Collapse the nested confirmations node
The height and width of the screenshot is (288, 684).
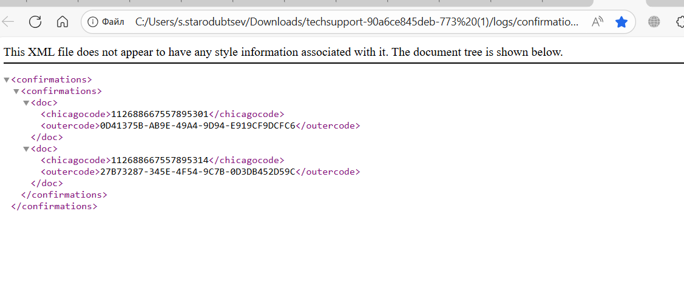tap(16, 92)
